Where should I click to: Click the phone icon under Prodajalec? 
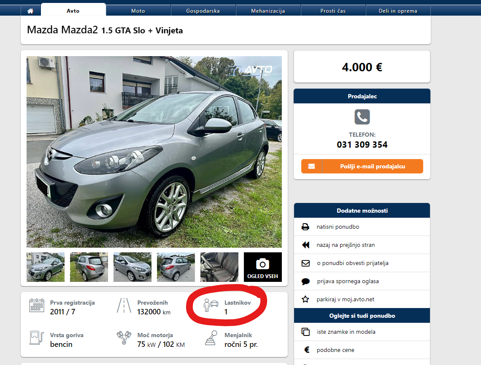pyautogui.click(x=362, y=117)
